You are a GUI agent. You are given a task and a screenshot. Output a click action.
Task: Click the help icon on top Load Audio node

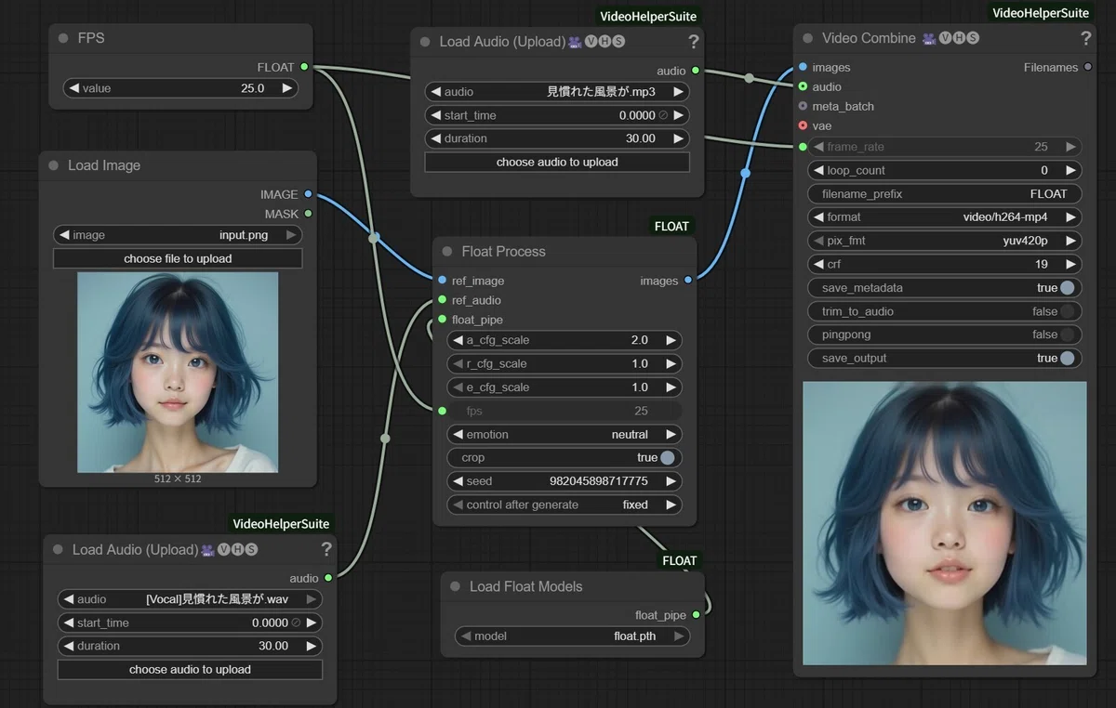[693, 41]
